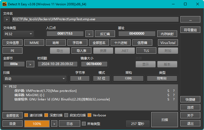204x130 pixels.
Task: Open the 快捷键 shortcuts
Action: pyautogui.click(x=190, y=100)
